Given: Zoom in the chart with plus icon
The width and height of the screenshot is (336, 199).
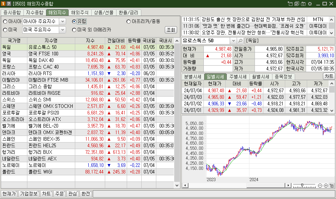Looking at the screenshot, I should coord(326,186).
